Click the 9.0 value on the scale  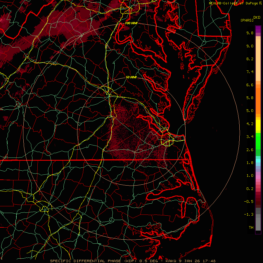coord(250,46)
